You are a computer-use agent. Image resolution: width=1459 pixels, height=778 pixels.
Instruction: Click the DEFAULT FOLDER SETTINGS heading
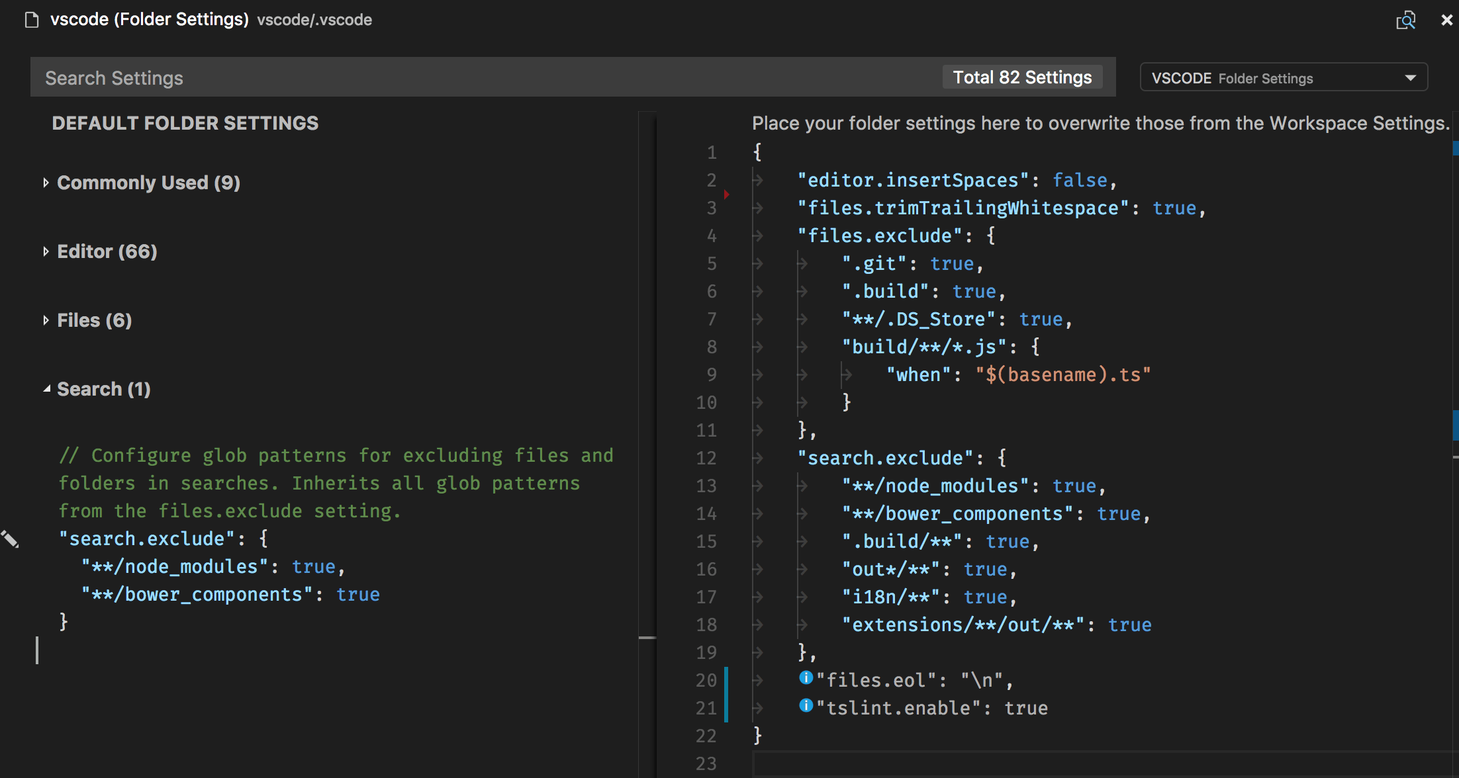coord(185,123)
